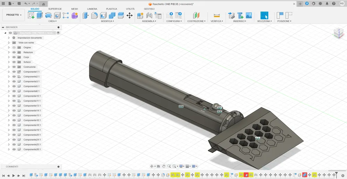Play the design history timeline
This screenshot has width=347, height=179.
[14, 176]
